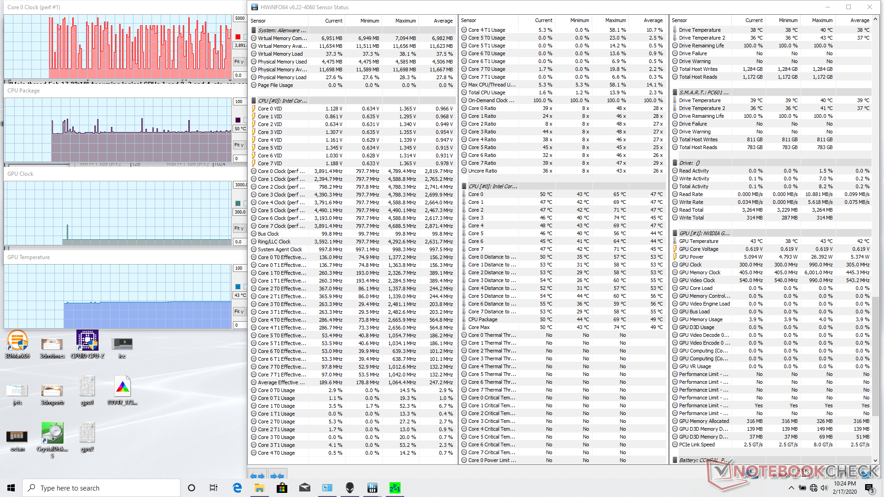Click the expand-outward blue arrows button in HWiNFO
The image size is (884, 497).
[x=257, y=475]
